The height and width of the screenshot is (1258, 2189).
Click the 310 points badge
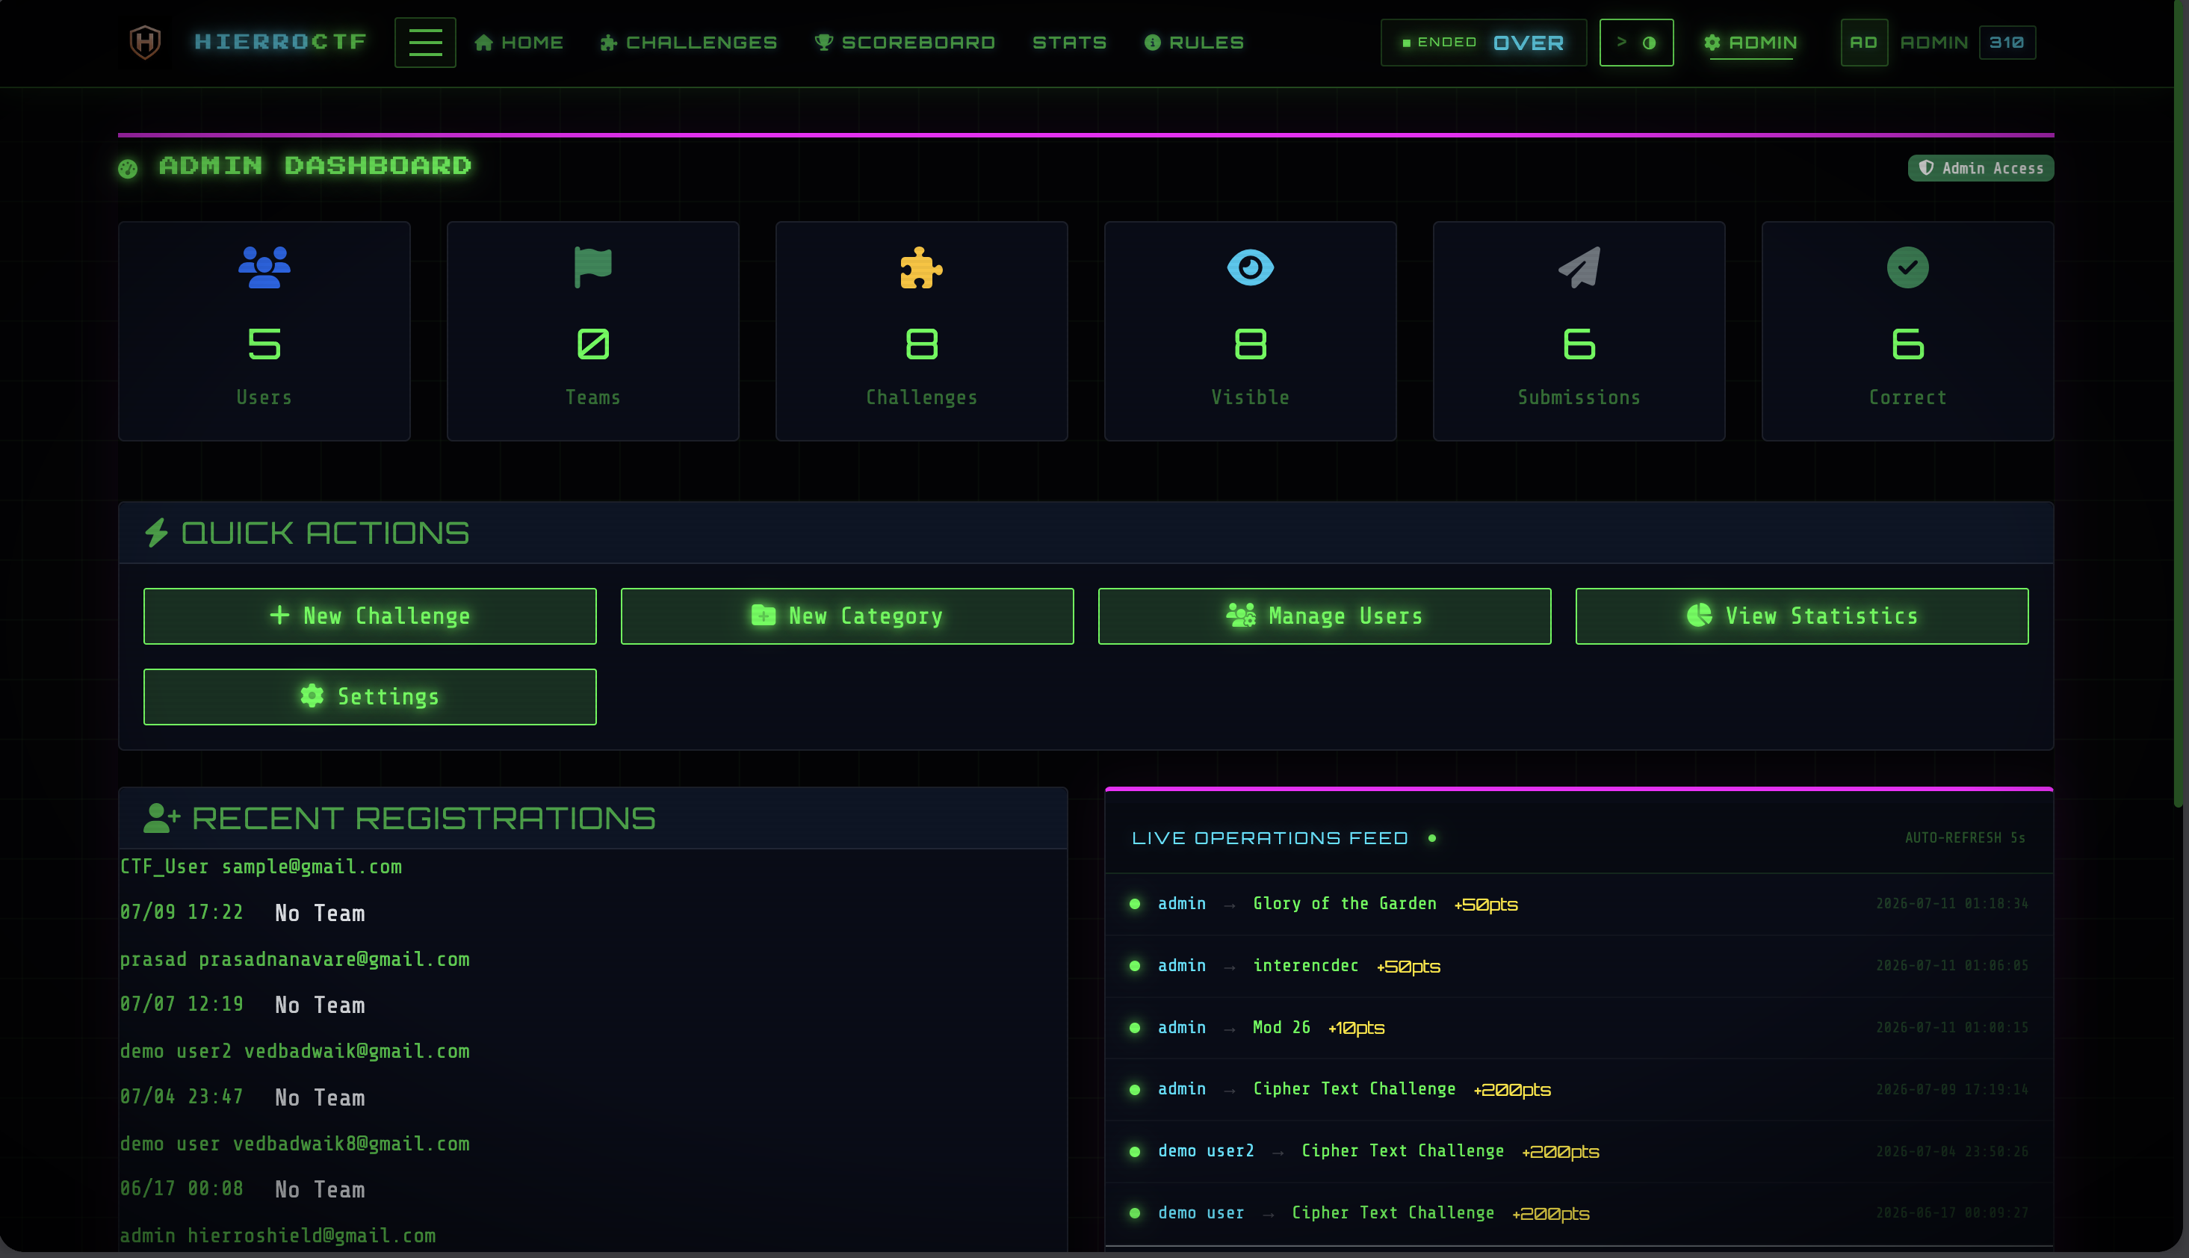coord(2007,43)
